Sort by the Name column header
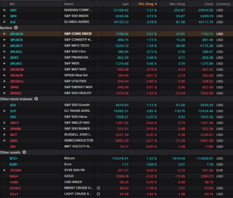233x198 pixels. tap(69, 4)
